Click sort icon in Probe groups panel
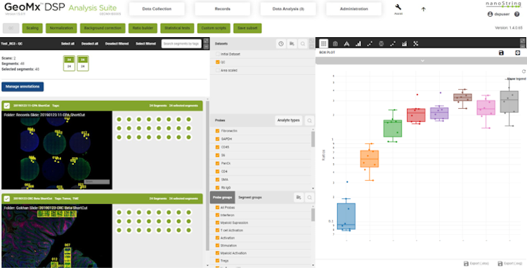The image size is (527, 270). pos(299,198)
